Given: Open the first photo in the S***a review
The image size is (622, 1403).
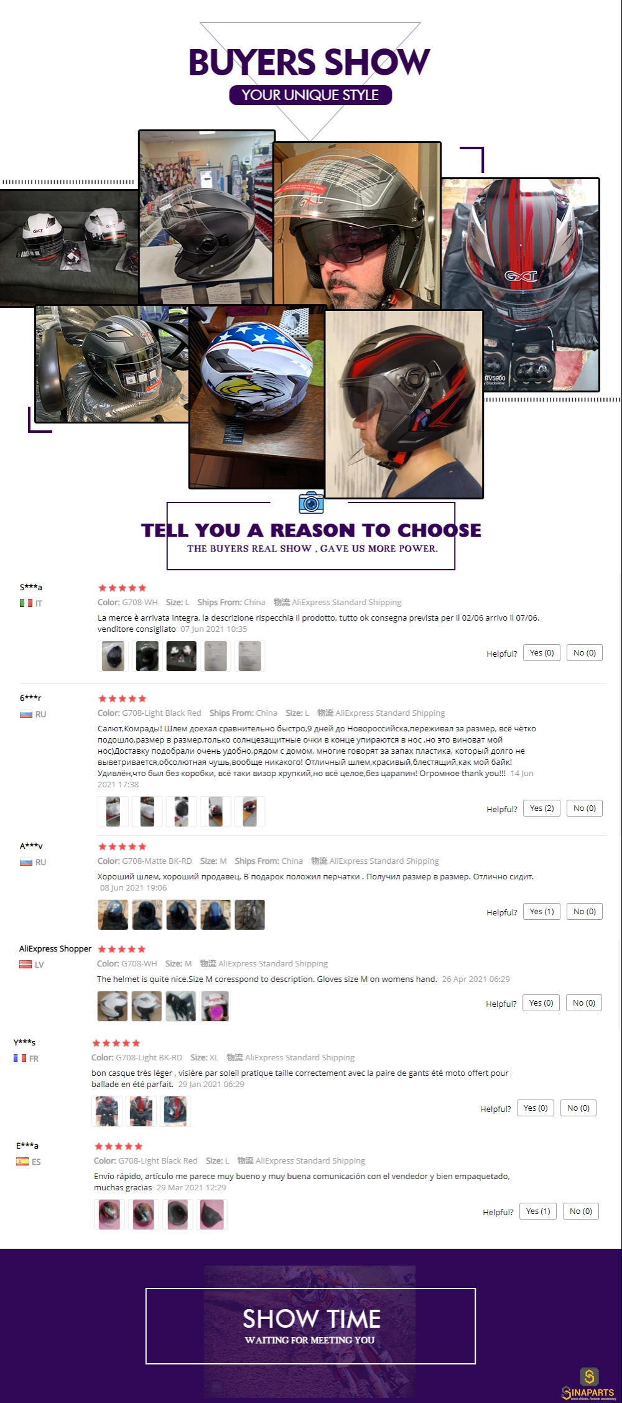Looking at the screenshot, I should 113,656.
